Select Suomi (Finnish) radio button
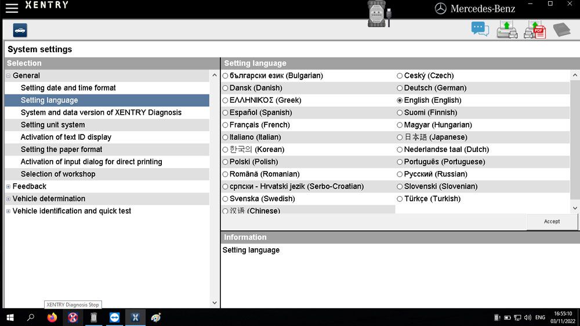 [400, 113]
